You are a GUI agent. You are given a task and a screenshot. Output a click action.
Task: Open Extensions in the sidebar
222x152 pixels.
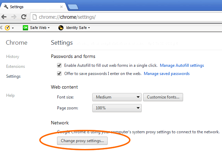pos(15,66)
